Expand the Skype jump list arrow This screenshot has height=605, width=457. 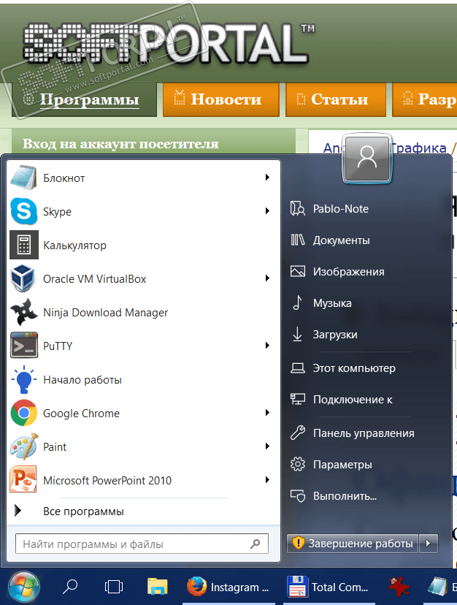(x=267, y=211)
